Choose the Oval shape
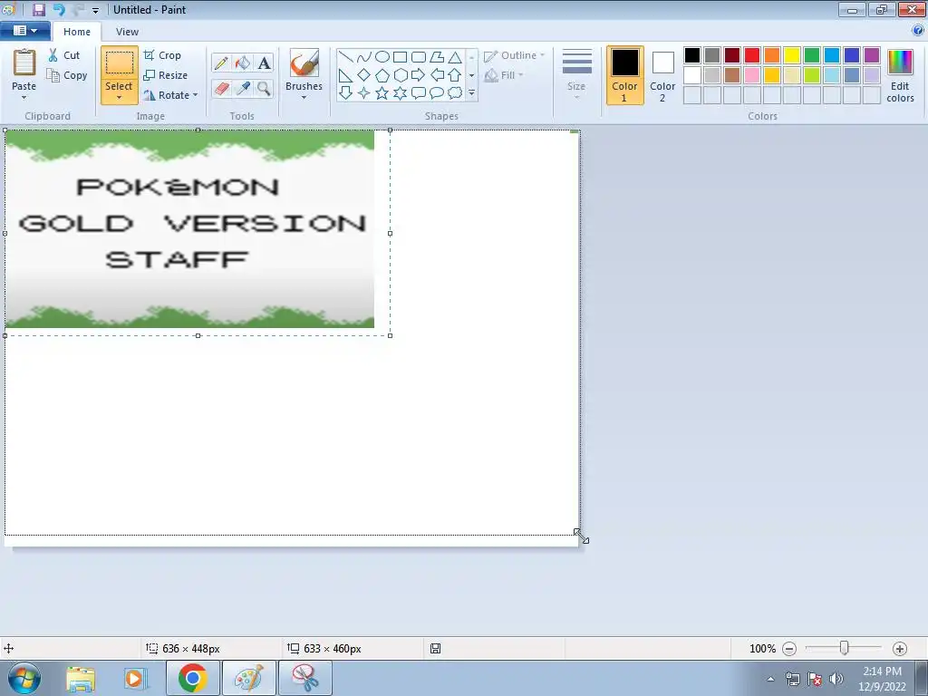The image size is (928, 696). (382, 57)
